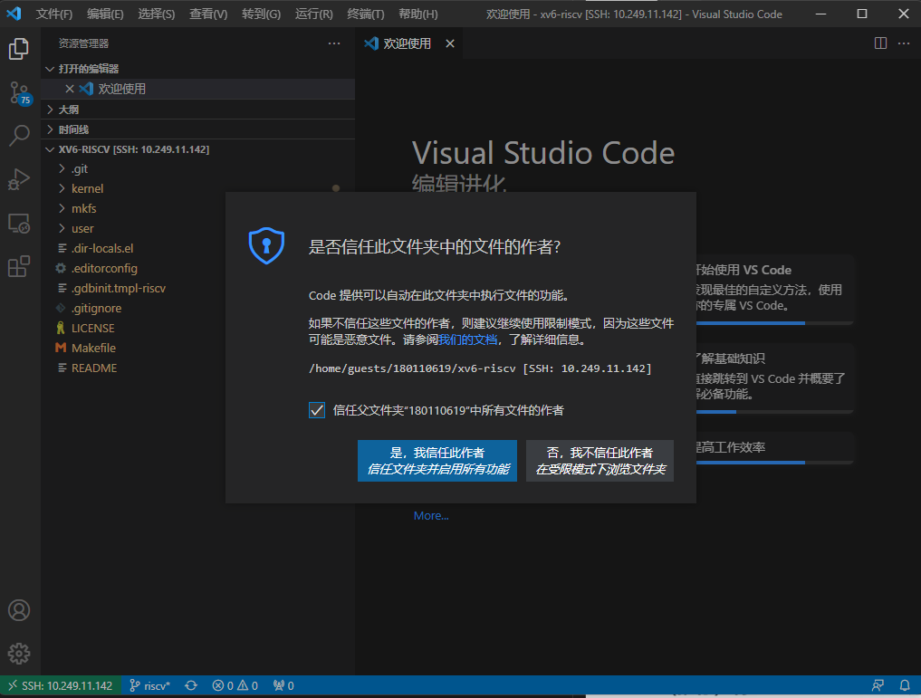Open the 我们的文档 link

(467, 339)
